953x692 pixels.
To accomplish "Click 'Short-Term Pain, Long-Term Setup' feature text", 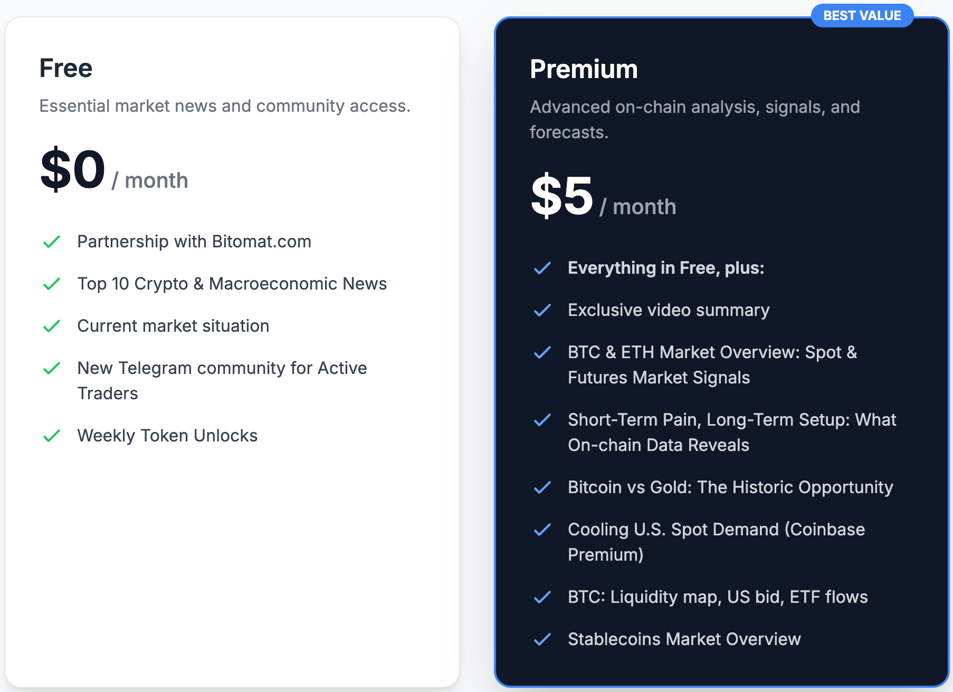I will [x=732, y=432].
